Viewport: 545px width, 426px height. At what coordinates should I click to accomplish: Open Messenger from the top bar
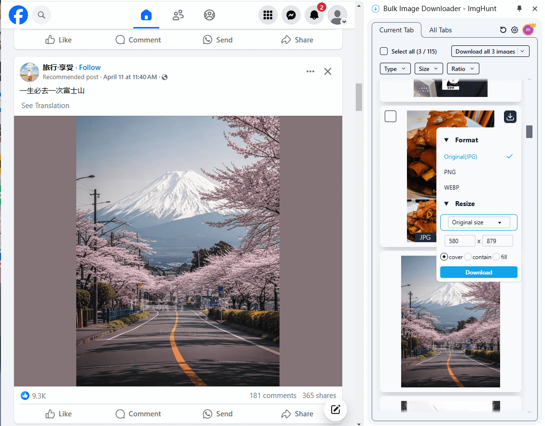coord(291,15)
